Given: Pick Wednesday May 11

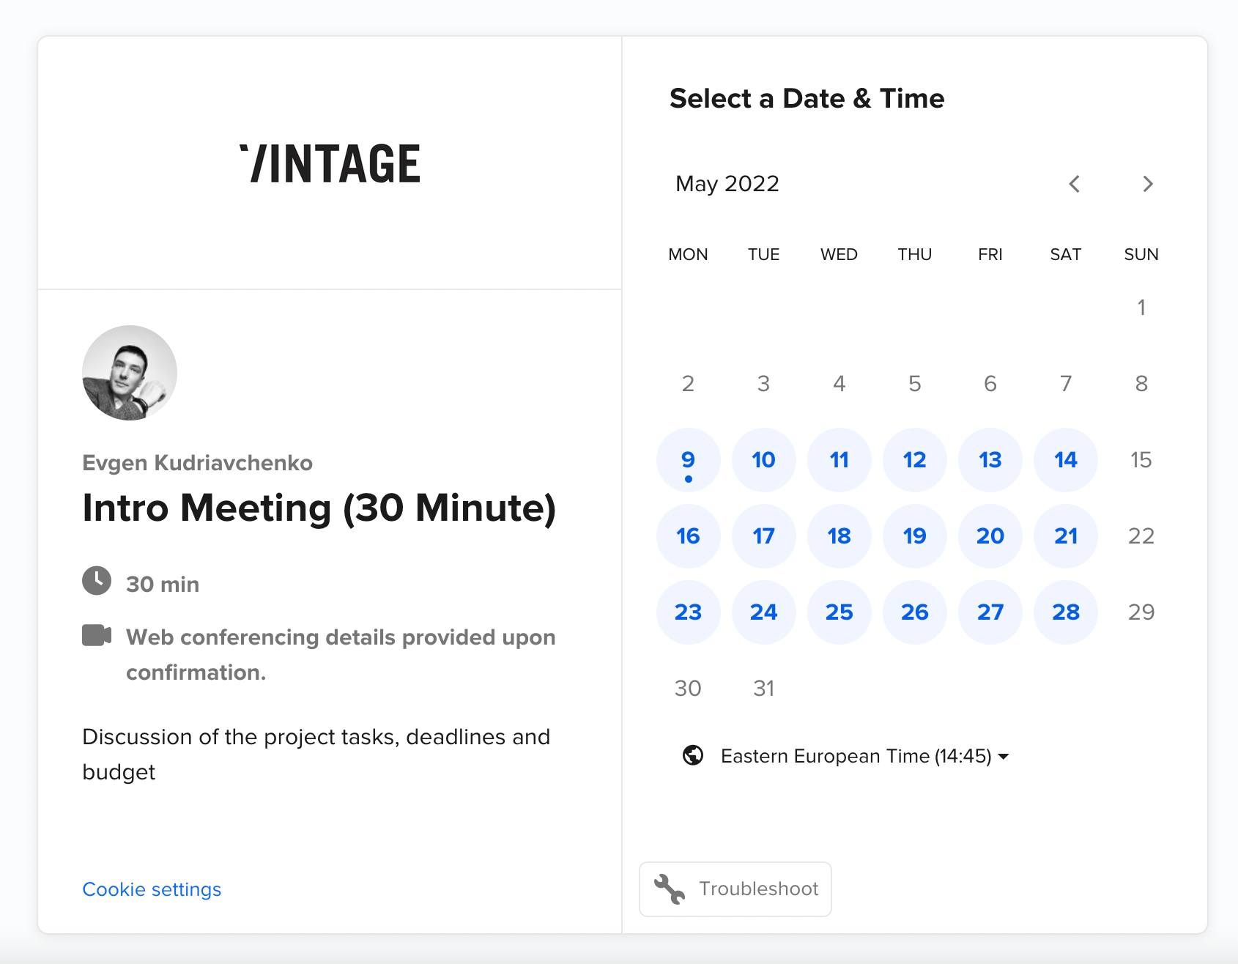Looking at the screenshot, I should (839, 460).
